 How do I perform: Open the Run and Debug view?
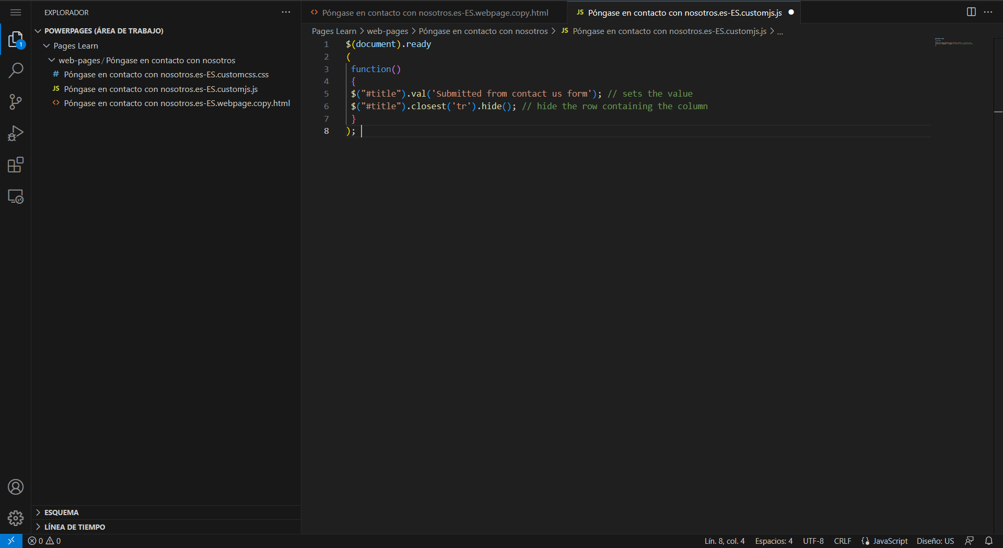(x=16, y=134)
